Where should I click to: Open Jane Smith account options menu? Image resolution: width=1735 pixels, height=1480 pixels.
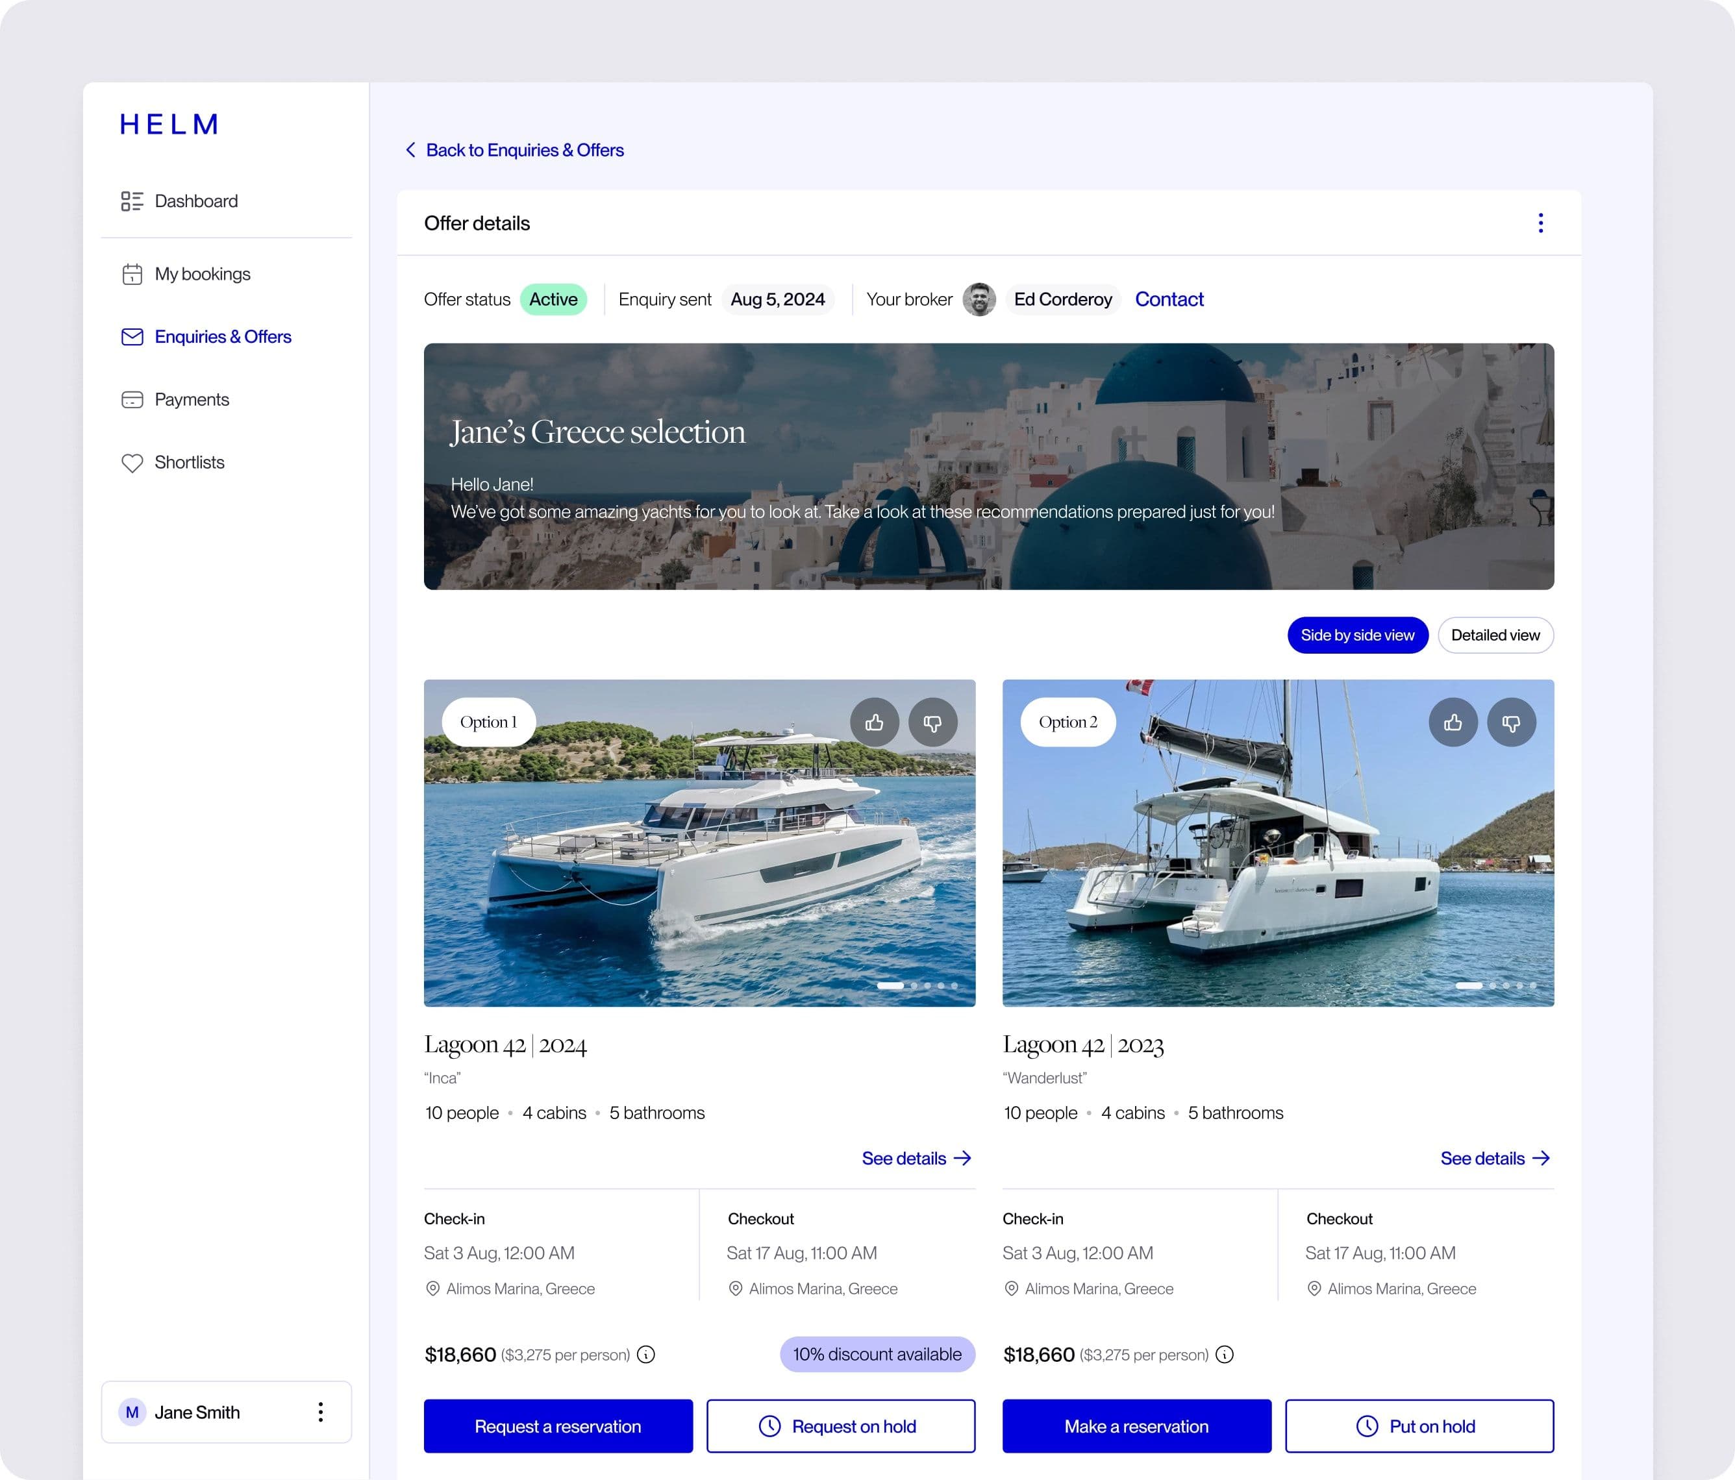click(x=320, y=1412)
